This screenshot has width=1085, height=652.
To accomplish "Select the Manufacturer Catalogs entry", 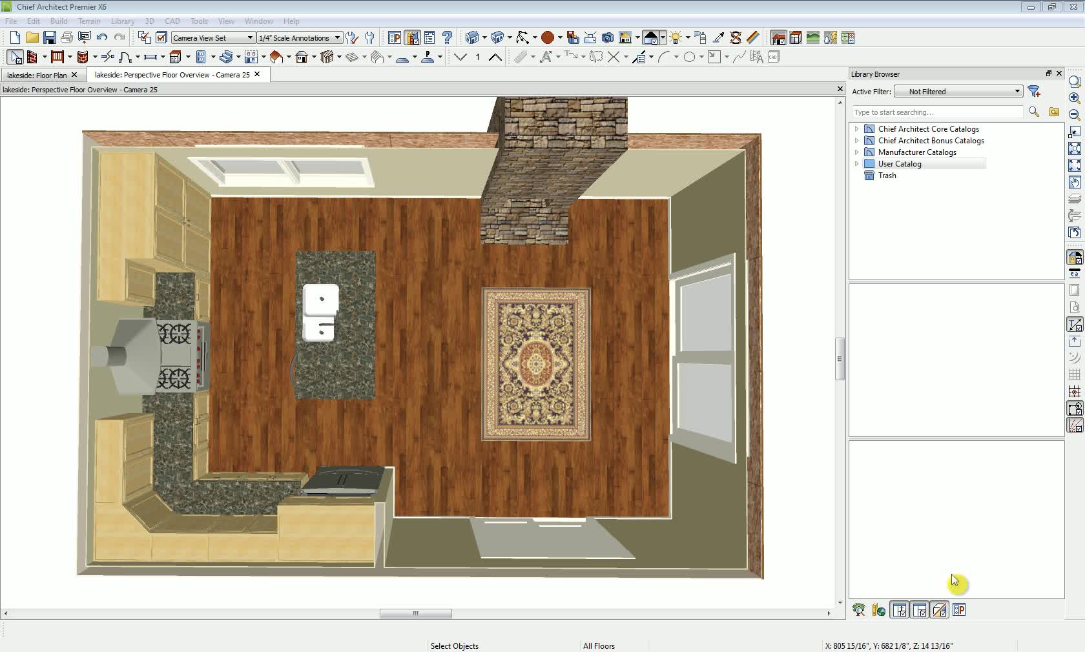I will tap(916, 152).
